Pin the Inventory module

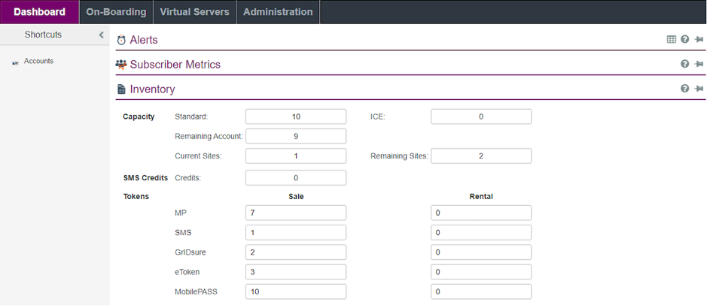699,89
